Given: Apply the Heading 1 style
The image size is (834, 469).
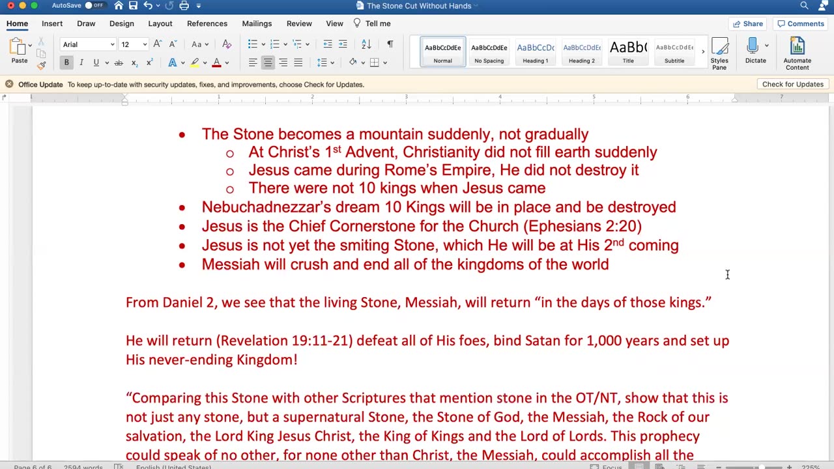Looking at the screenshot, I should pyautogui.click(x=536, y=51).
